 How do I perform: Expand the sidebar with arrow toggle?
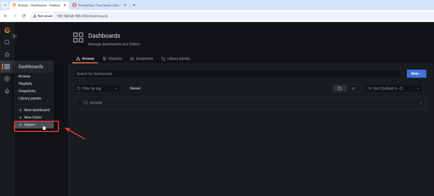[14, 36]
